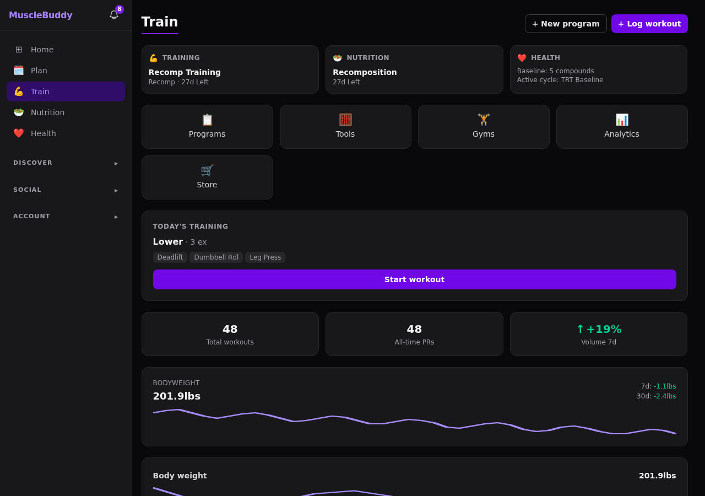705x496 pixels.
Task: Go to Home in the sidebar
Action: 66,50
